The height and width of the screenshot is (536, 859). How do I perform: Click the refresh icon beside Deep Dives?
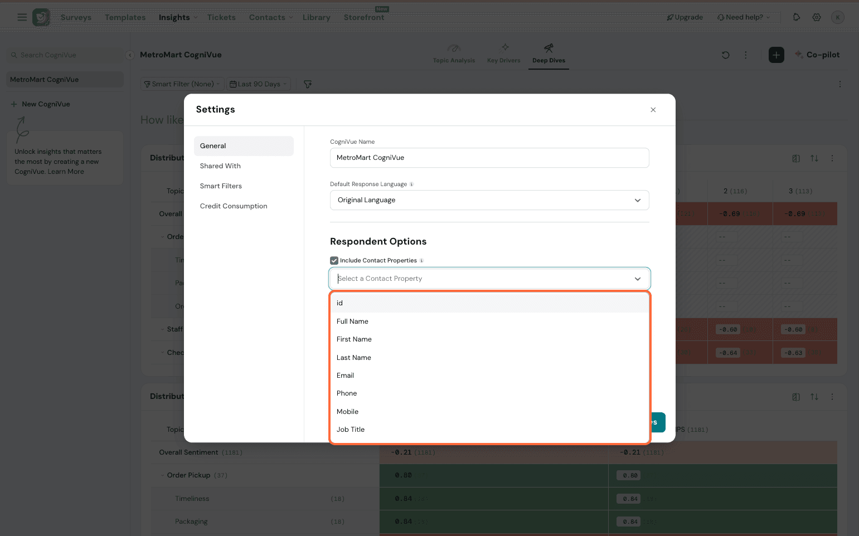click(725, 55)
